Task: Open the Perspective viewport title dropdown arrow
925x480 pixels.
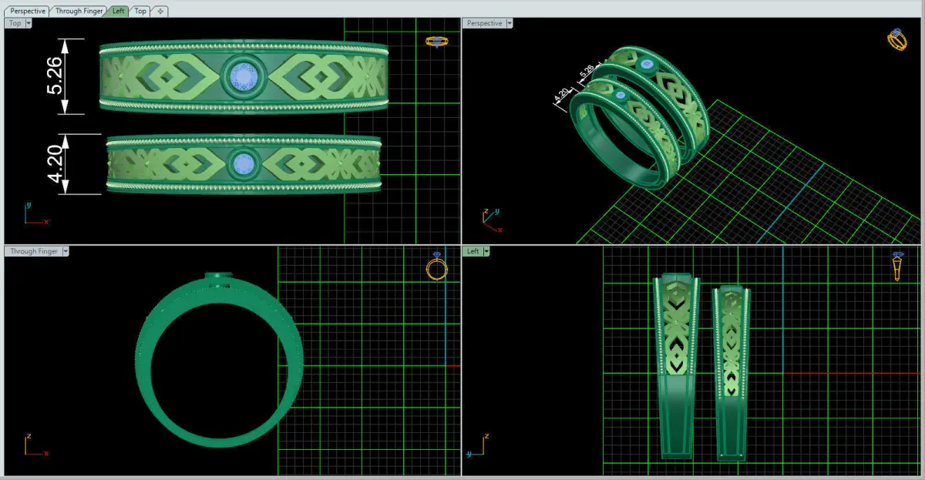Action: (509, 23)
